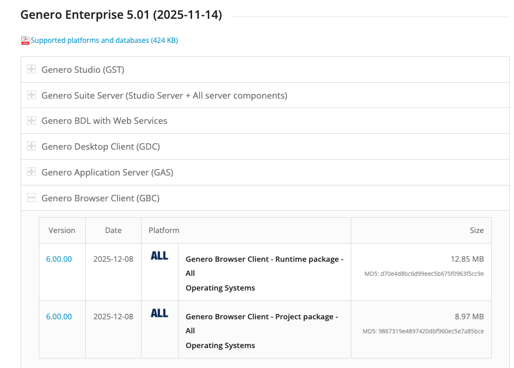The height and width of the screenshot is (368, 514).
Task: Download version 6.00.00 Project package link
Action: (59, 316)
